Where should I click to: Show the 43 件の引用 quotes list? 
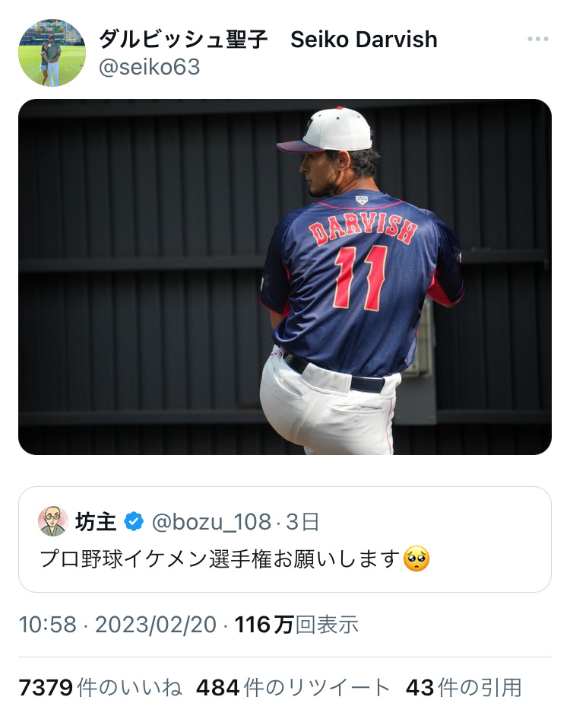[x=464, y=688]
